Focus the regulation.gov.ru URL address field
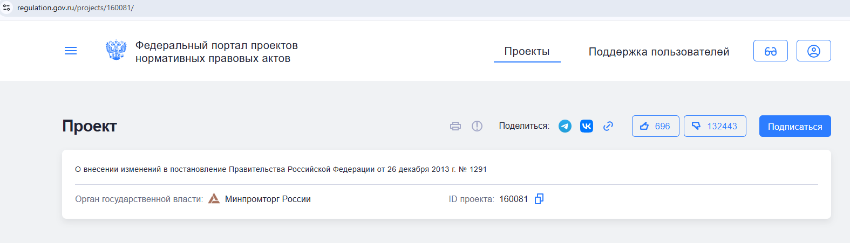 tap(76, 8)
